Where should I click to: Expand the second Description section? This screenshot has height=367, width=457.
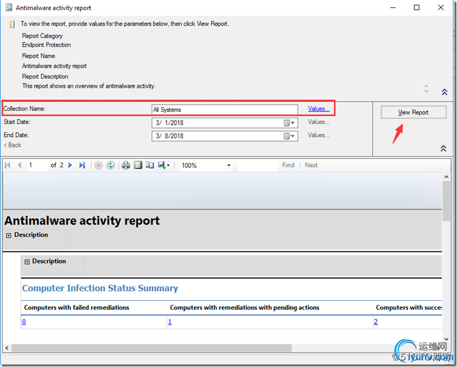pyautogui.click(x=27, y=262)
